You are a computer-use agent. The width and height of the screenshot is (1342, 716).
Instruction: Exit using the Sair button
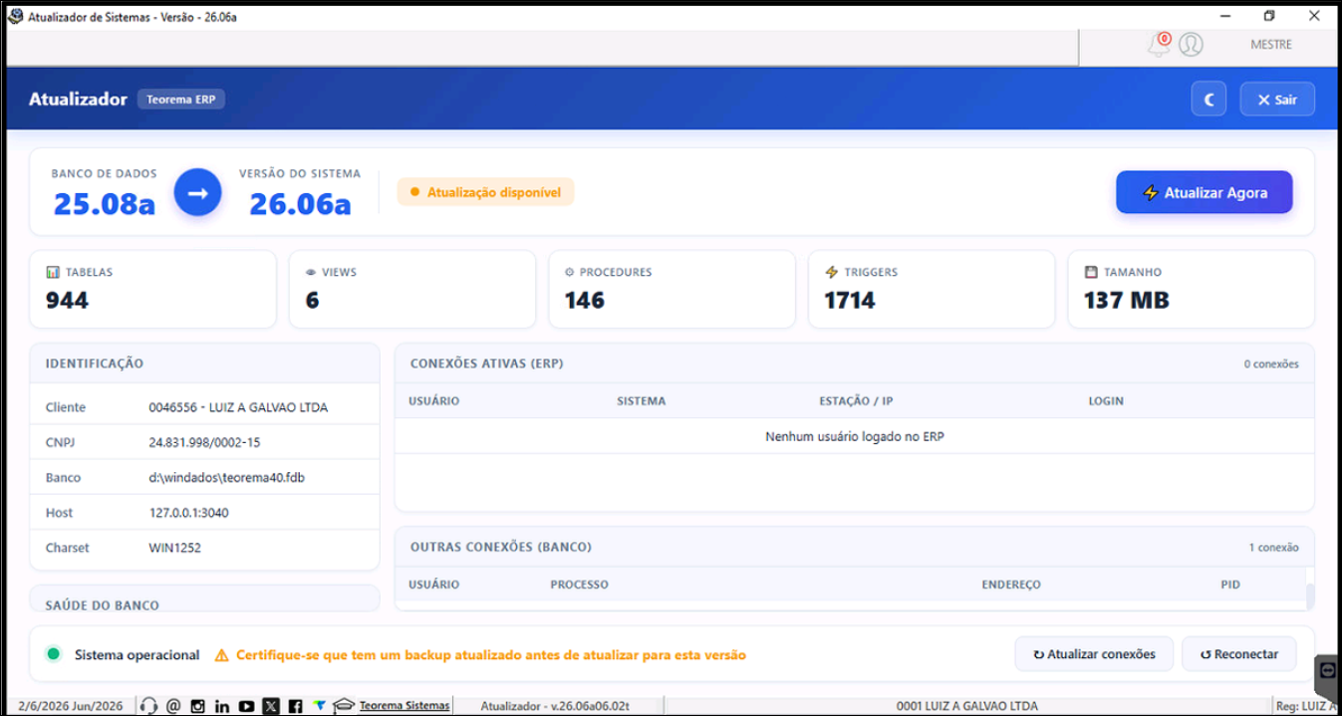point(1277,100)
